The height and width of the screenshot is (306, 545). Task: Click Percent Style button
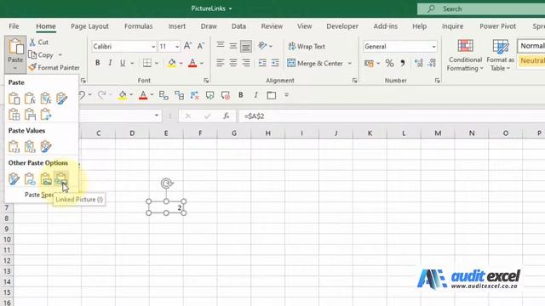389,63
